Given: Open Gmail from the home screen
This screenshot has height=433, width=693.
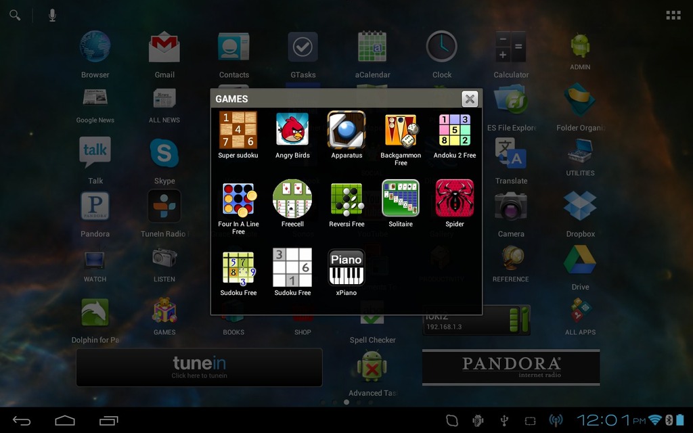Looking at the screenshot, I should (x=164, y=47).
